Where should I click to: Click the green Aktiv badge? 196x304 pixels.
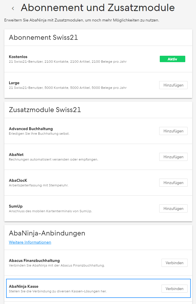173,59
